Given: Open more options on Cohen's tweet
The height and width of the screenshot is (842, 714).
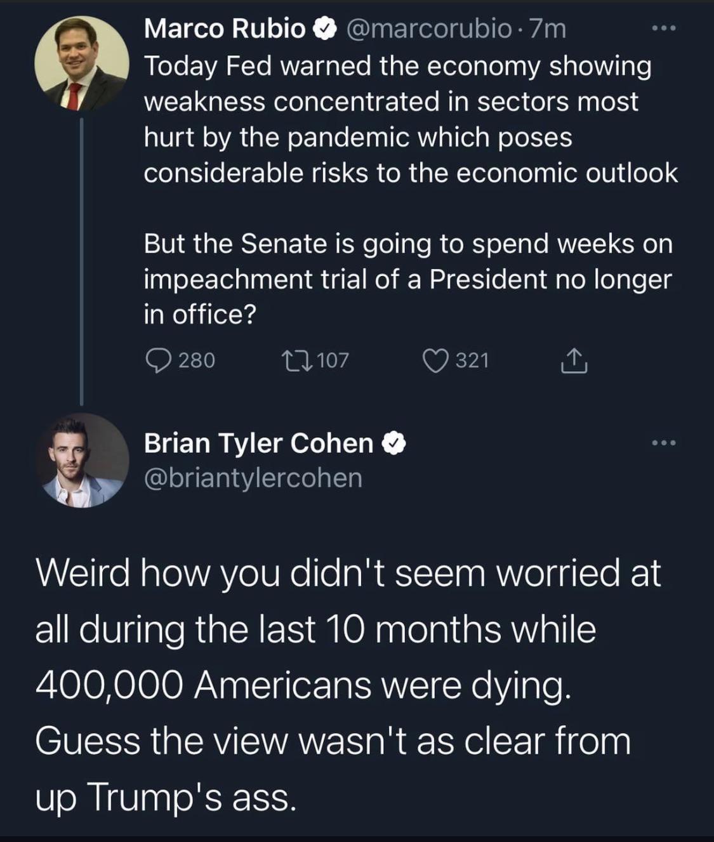Looking at the screenshot, I should pos(664,442).
